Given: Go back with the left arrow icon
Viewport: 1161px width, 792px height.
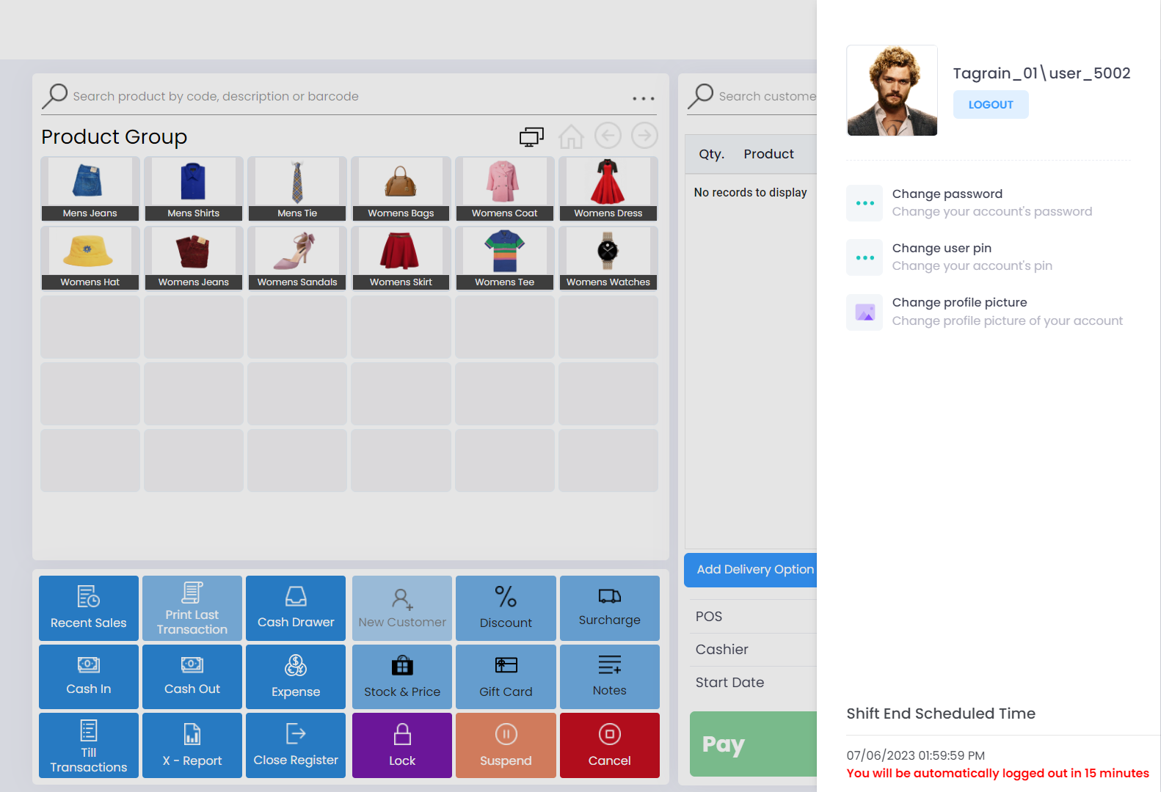Looking at the screenshot, I should 608,136.
